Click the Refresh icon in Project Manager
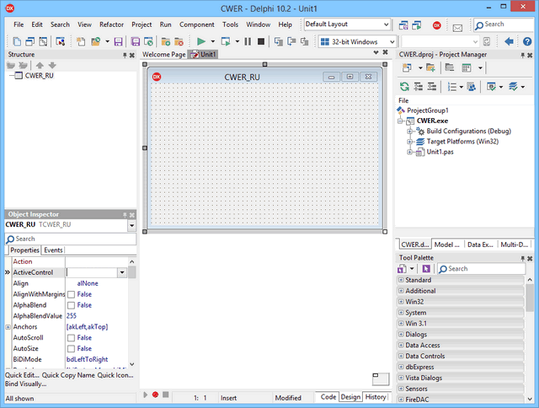The width and height of the screenshot is (539, 408). tap(405, 86)
